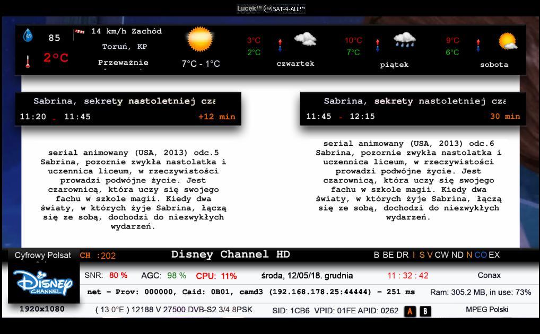
Task: Click the partly sunny icon for sobota
Action: 508,41
